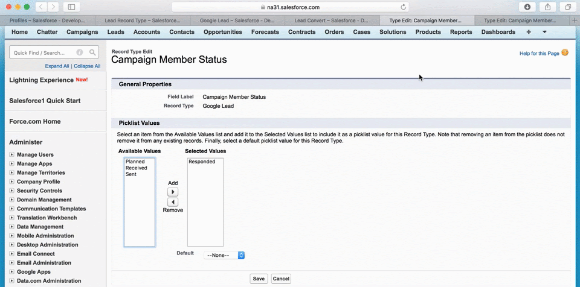
Task: Expand Email Connect tree node
Action: [x=12, y=254]
